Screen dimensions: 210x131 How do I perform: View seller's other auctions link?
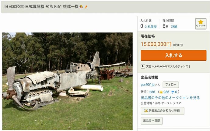(170, 98)
